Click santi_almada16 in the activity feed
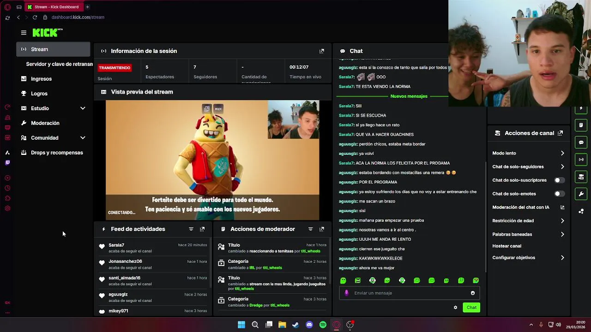This screenshot has width=591, height=332. click(124, 278)
